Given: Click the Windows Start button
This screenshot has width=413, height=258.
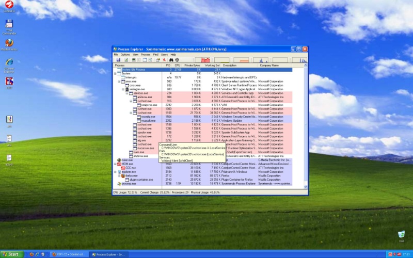Looking at the screenshot, I should pos(10,254).
